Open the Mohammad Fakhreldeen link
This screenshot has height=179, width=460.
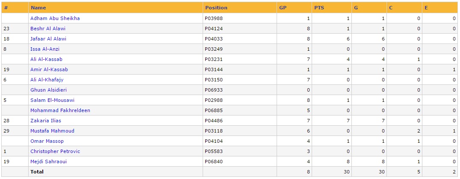click(x=60, y=110)
